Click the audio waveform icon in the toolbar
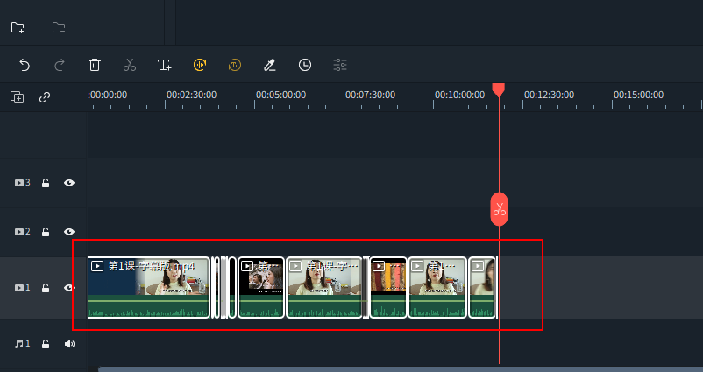This screenshot has width=703, height=372. pyautogui.click(x=200, y=65)
